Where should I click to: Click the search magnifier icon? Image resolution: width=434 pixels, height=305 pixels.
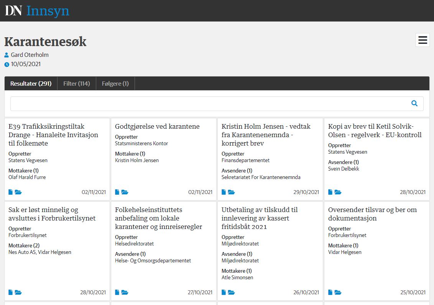pyautogui.click(x=414, y=103)
